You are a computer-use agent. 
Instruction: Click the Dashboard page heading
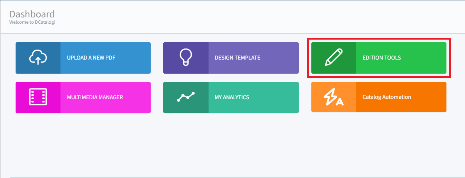coord(32,14)
